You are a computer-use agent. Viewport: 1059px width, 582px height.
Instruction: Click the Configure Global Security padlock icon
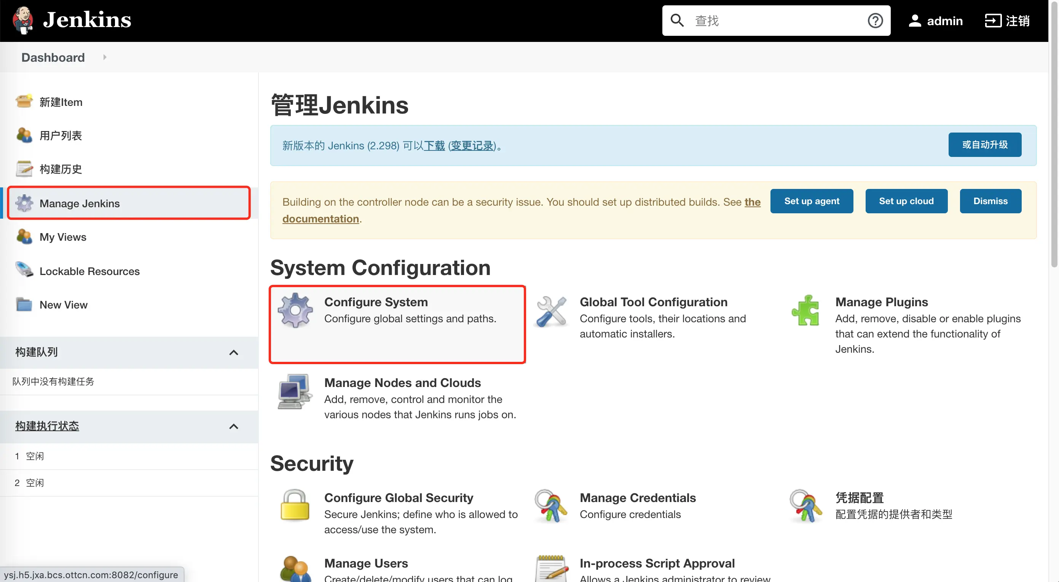click(x=295, y=505)
